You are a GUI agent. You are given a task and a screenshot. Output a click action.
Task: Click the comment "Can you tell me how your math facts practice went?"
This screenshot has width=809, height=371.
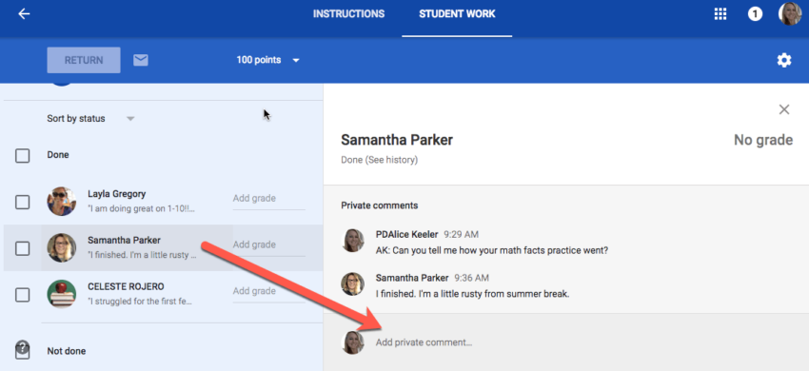point(492,251)
